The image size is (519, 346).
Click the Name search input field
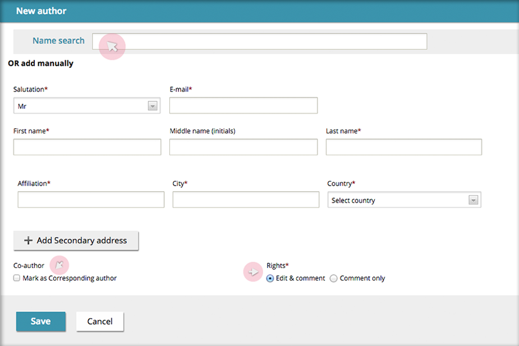coord(259,41)
